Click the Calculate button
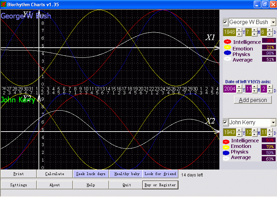 pyautogui.click(x=54, y=174)
